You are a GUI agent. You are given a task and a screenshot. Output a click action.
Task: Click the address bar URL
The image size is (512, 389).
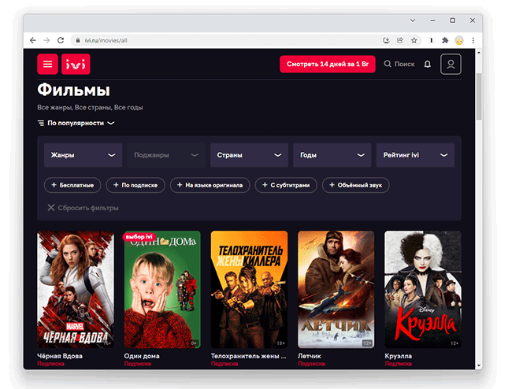click(x=106, y=40)
